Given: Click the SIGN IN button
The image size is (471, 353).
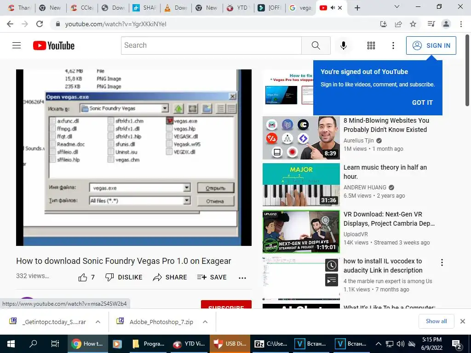Looking at the screenshot, I should [x=431, y=46].
